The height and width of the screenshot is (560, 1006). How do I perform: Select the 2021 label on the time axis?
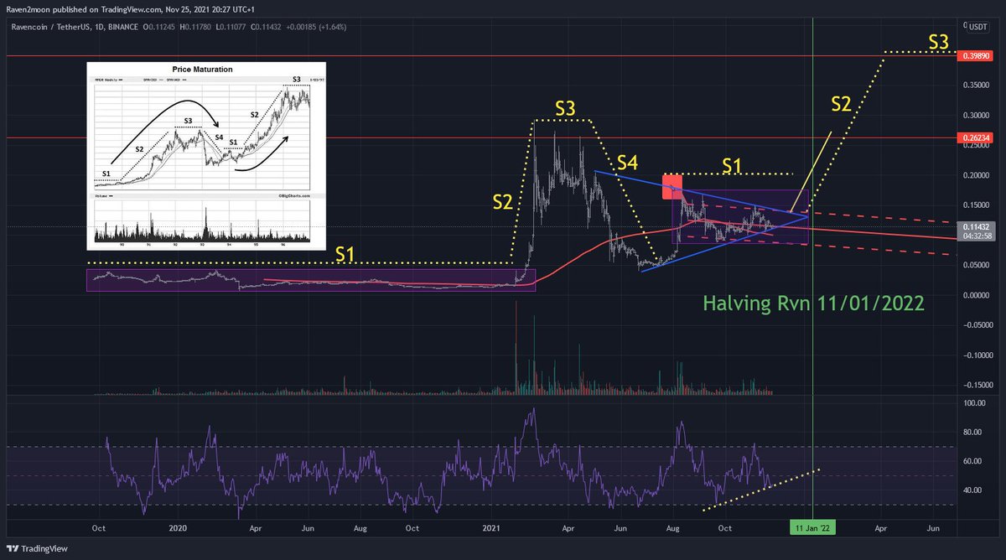coord(491,528)
